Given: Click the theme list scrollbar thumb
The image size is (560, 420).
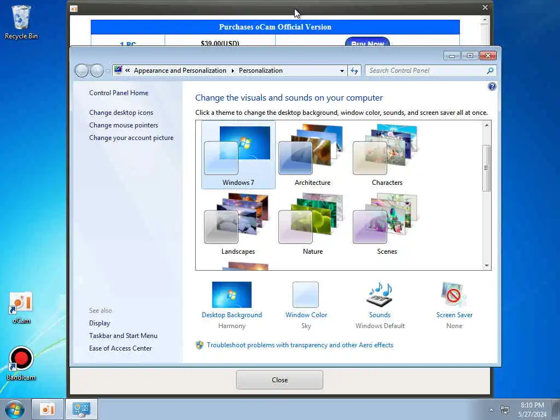Looking at the screenshot, I should (486, 168).
